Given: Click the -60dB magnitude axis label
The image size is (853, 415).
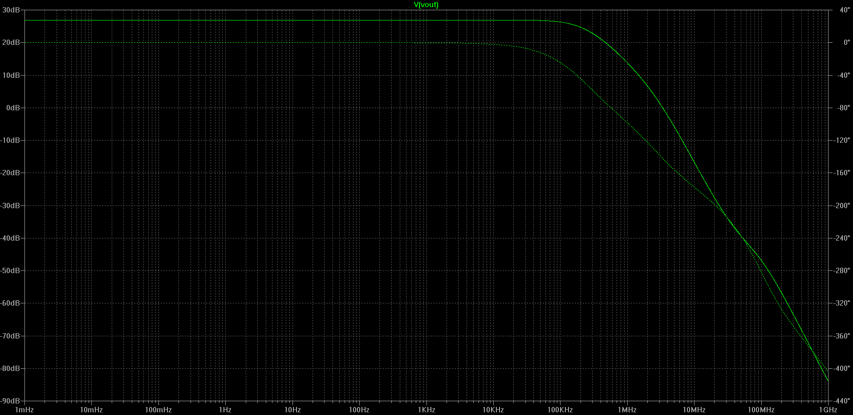Looking at the screenshot, I should point(10,303).
